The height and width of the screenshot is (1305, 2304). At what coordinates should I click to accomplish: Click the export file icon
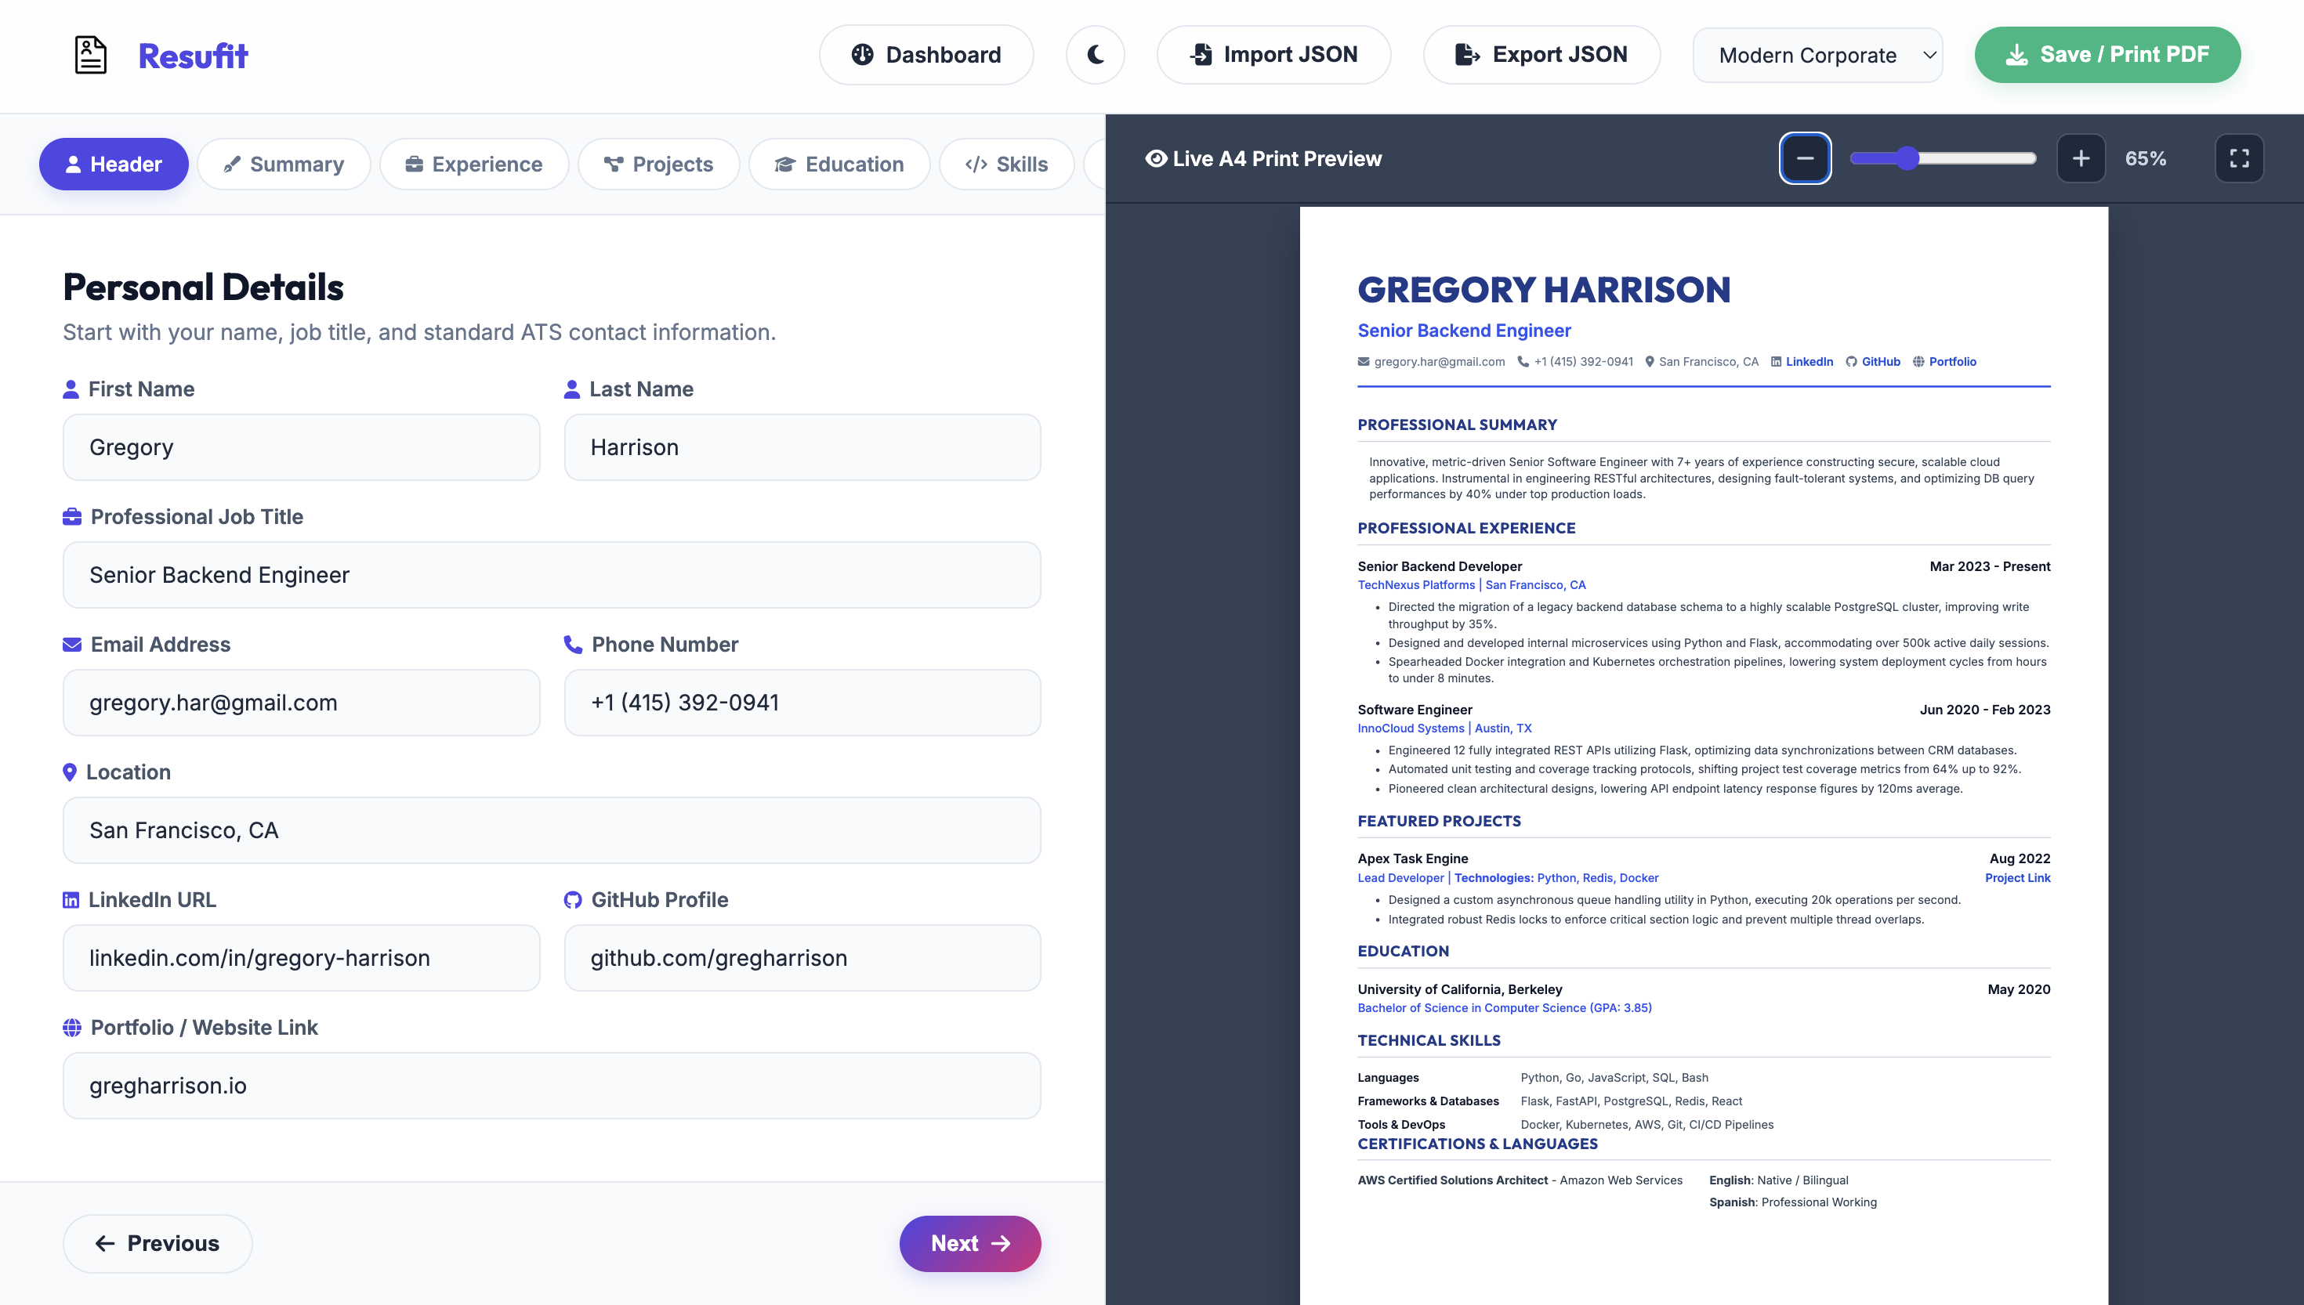tap(1468, 55)
